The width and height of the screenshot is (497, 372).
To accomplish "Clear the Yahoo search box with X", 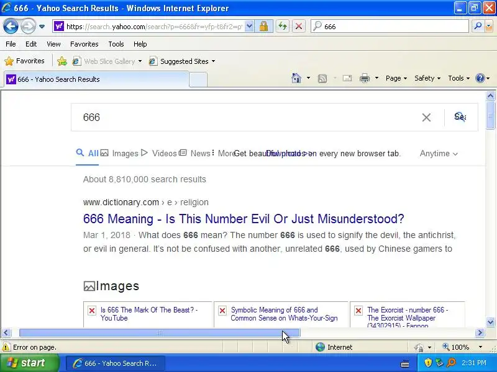I will 426,117.
